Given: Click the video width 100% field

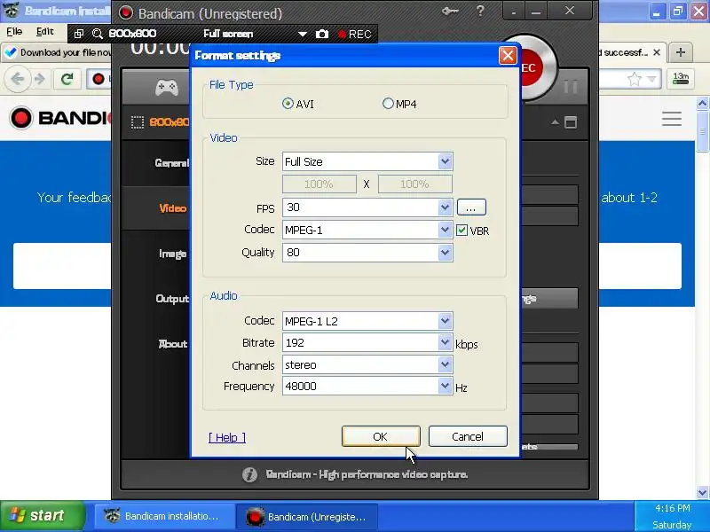Looking at the screenshot, I should 319,184.
